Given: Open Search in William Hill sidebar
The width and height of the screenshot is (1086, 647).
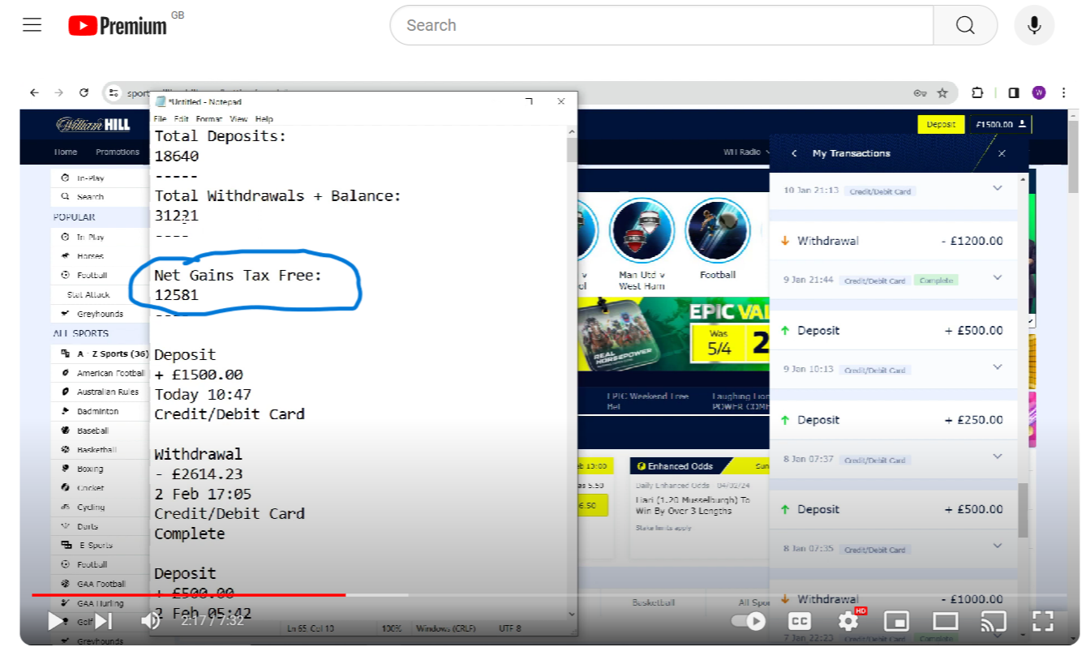Looking at the screenshot, I should (x=89, y=196).
